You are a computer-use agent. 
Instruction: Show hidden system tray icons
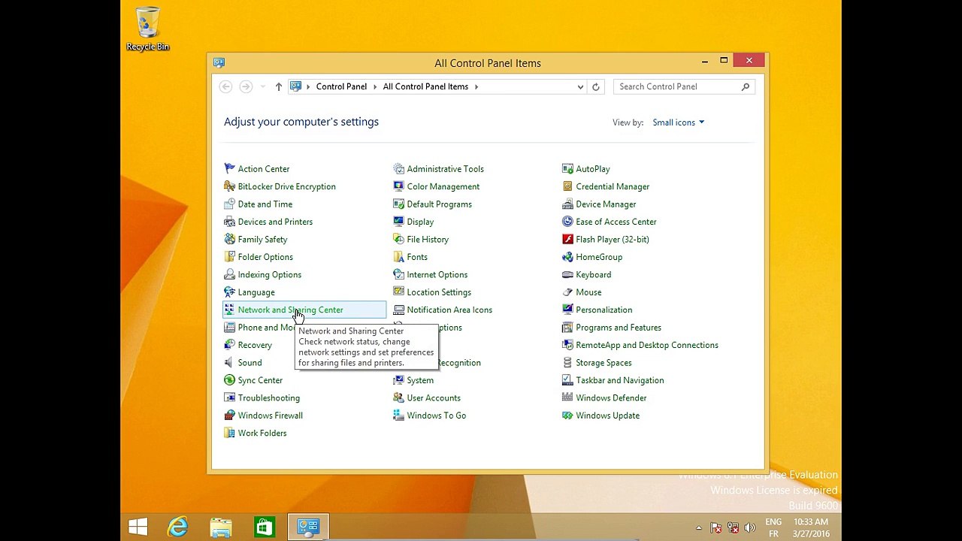click(699, 528)
